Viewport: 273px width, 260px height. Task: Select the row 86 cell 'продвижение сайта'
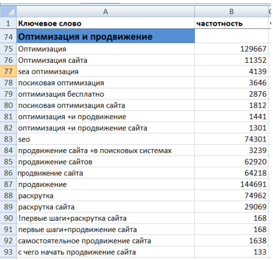pos(105,173)
